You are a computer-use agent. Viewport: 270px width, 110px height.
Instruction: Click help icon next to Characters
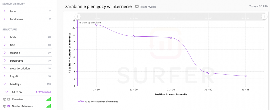[4, 99]
